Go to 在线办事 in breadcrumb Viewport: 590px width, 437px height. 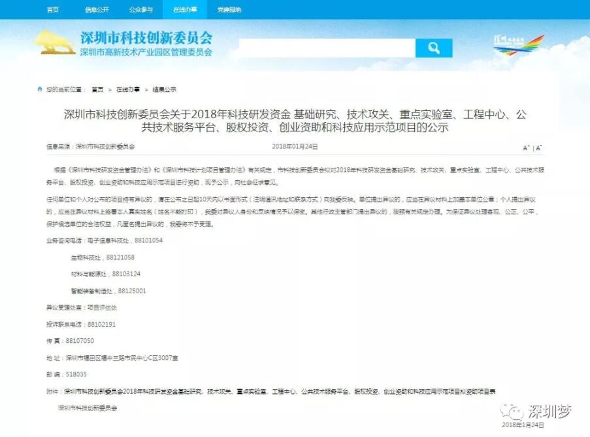128,89
